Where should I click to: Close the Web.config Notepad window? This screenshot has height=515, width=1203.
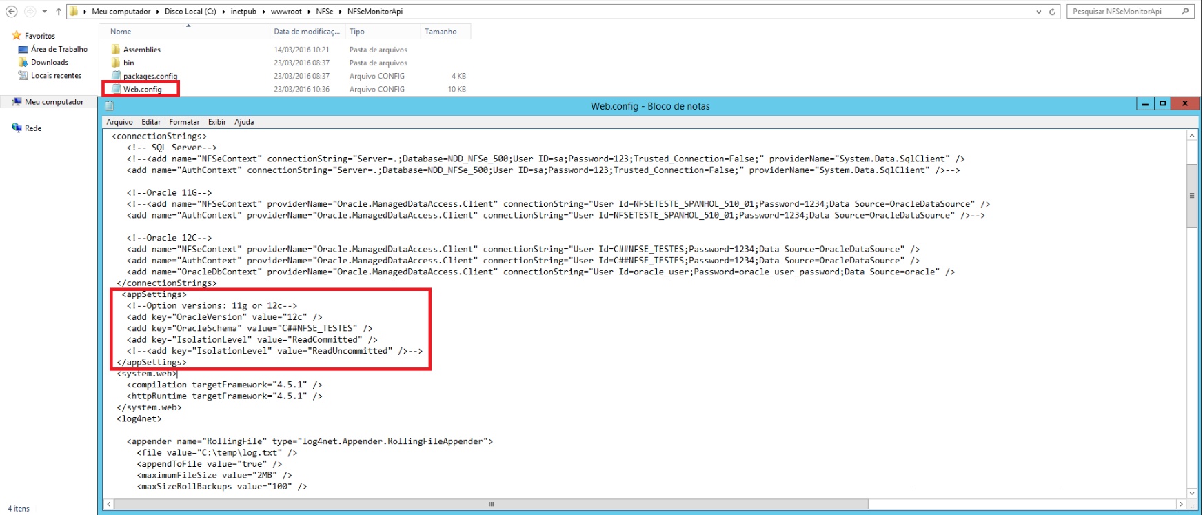coord(1185,104)
